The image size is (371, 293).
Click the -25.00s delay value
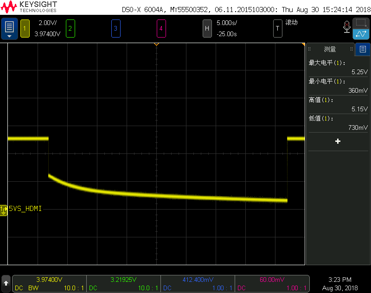(x=227, y=34)
